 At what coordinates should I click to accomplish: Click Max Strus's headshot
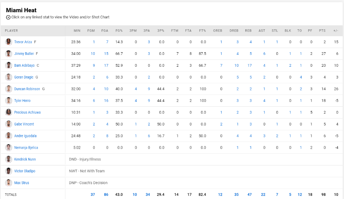[x=8, y=183]
